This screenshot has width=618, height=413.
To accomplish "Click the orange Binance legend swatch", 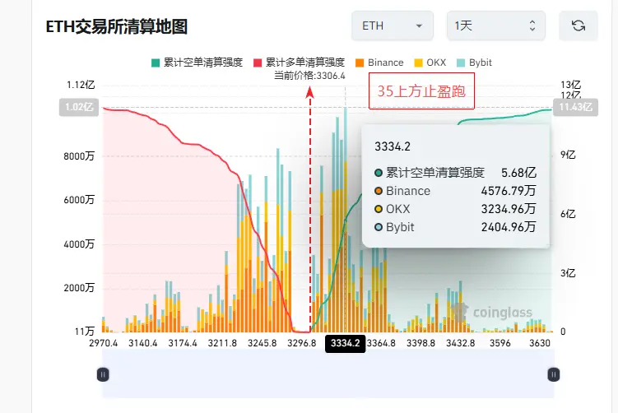I will pos(360,63).
